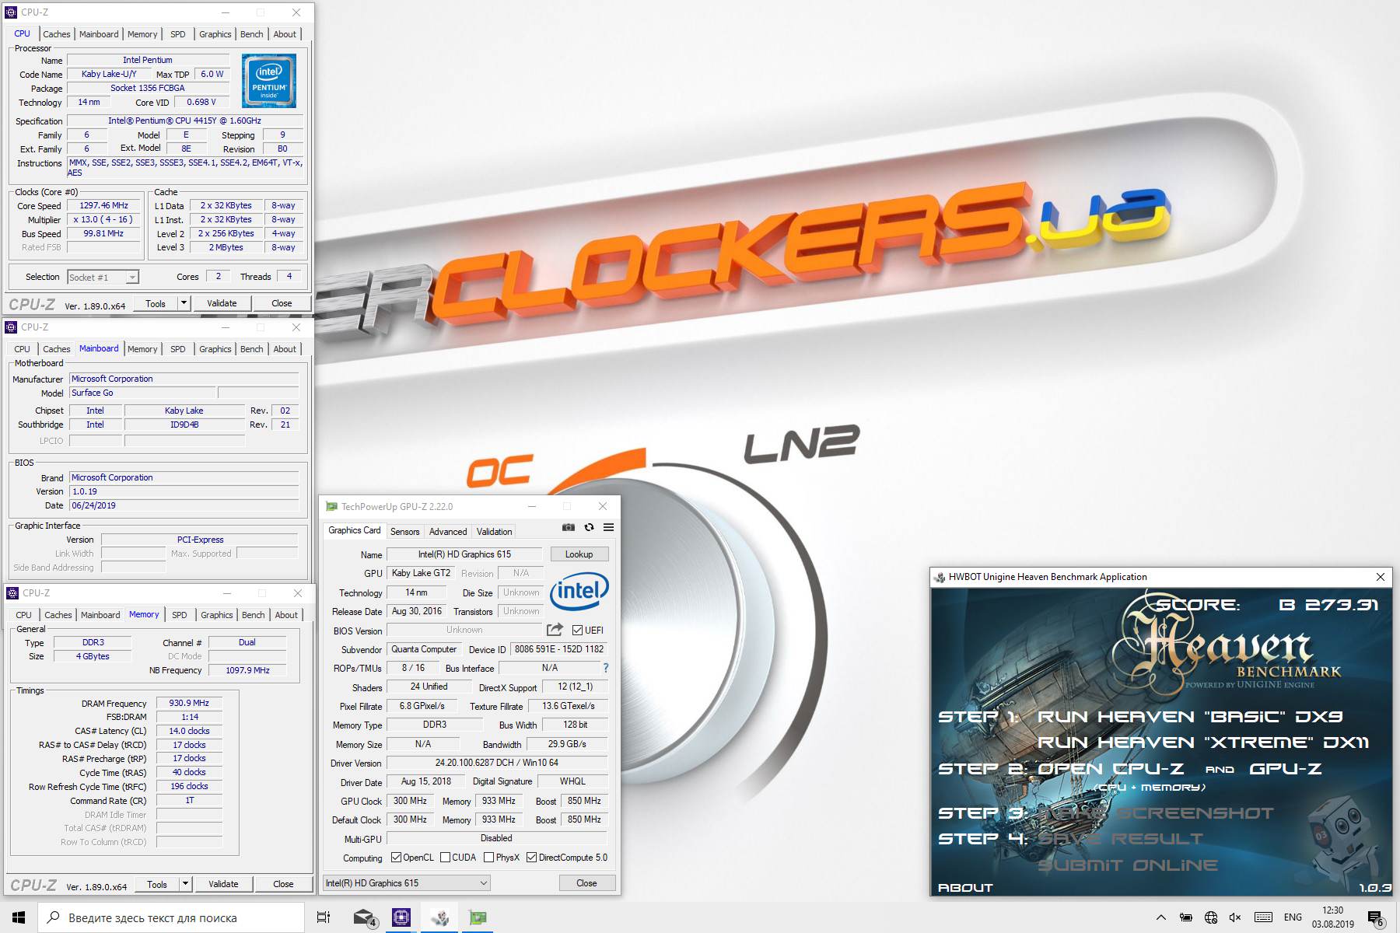Open the Socket #1 selection dropdown
The image size is (1400, 933).
[x=103, y=277]
